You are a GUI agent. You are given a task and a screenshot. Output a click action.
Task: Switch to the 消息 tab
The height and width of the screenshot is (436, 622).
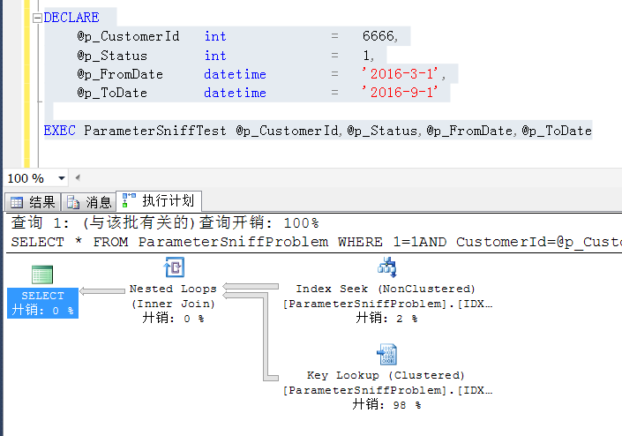click(x=89, y=202)
